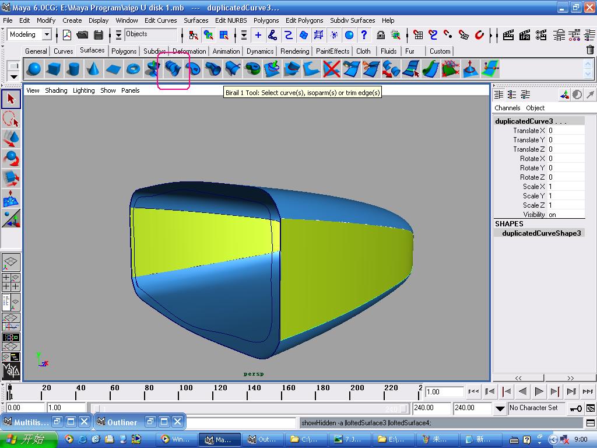The height and width of the screenshot is (448, 597).
Task: Switch to the single perspective view layout
Action: [11, 262]
